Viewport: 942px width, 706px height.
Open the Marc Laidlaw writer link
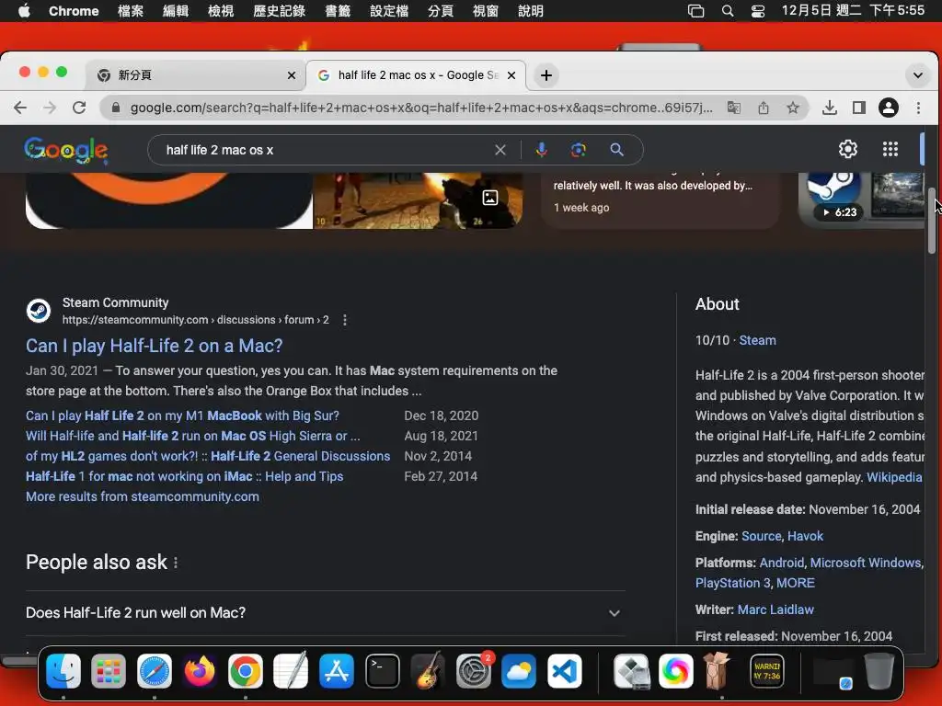pos(775,610)
